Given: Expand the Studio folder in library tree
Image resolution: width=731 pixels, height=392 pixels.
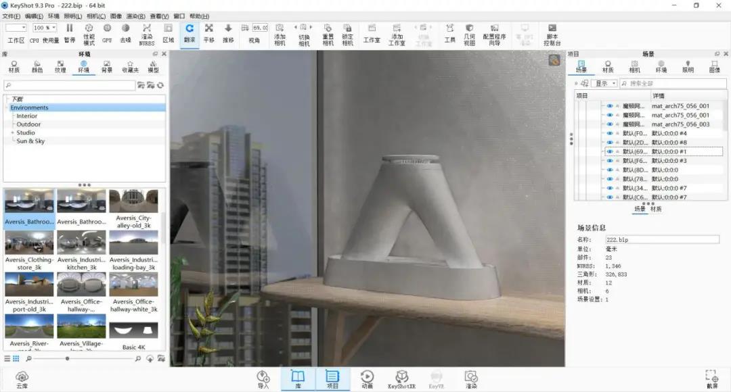Looking at the screenshot, I should (x=12, y=132).
